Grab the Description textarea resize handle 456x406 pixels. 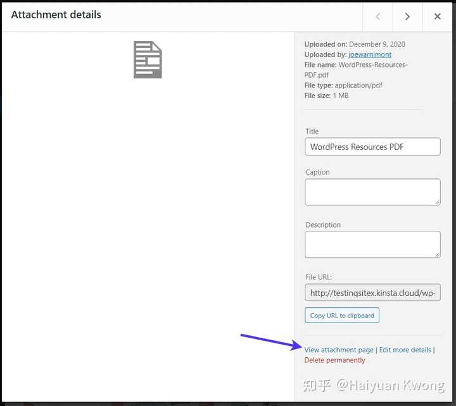[x=438, y=254]
